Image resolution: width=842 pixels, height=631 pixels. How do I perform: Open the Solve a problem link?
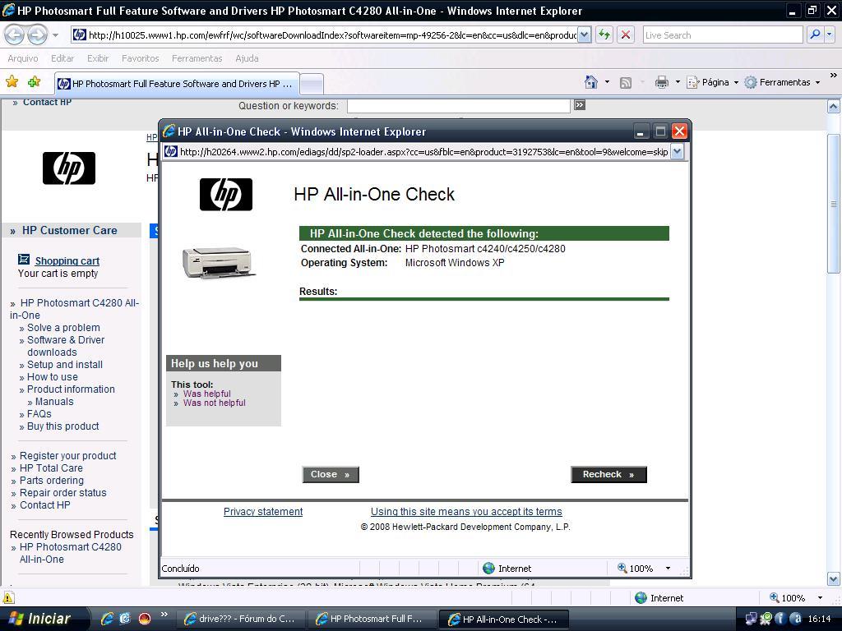pyautogui.click(x=63, y=327)
